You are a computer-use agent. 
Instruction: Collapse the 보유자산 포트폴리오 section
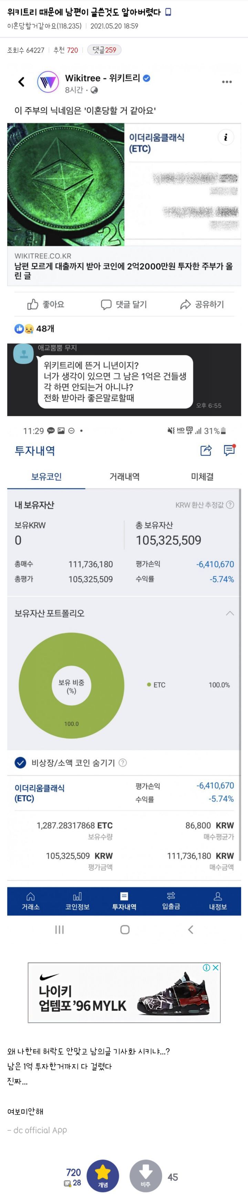pos(229,614)
